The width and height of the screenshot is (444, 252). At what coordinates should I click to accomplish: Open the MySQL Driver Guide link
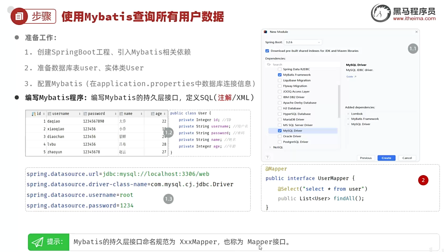pos(351,77)
